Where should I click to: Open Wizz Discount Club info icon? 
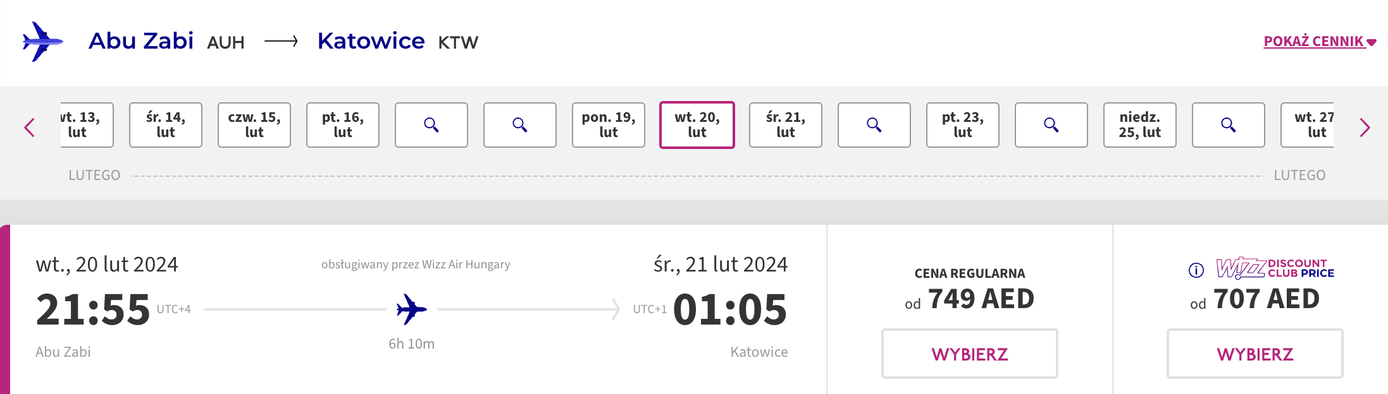[x=1196, y=270]
